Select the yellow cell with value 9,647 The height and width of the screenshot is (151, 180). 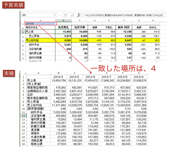tap(124, 40)
